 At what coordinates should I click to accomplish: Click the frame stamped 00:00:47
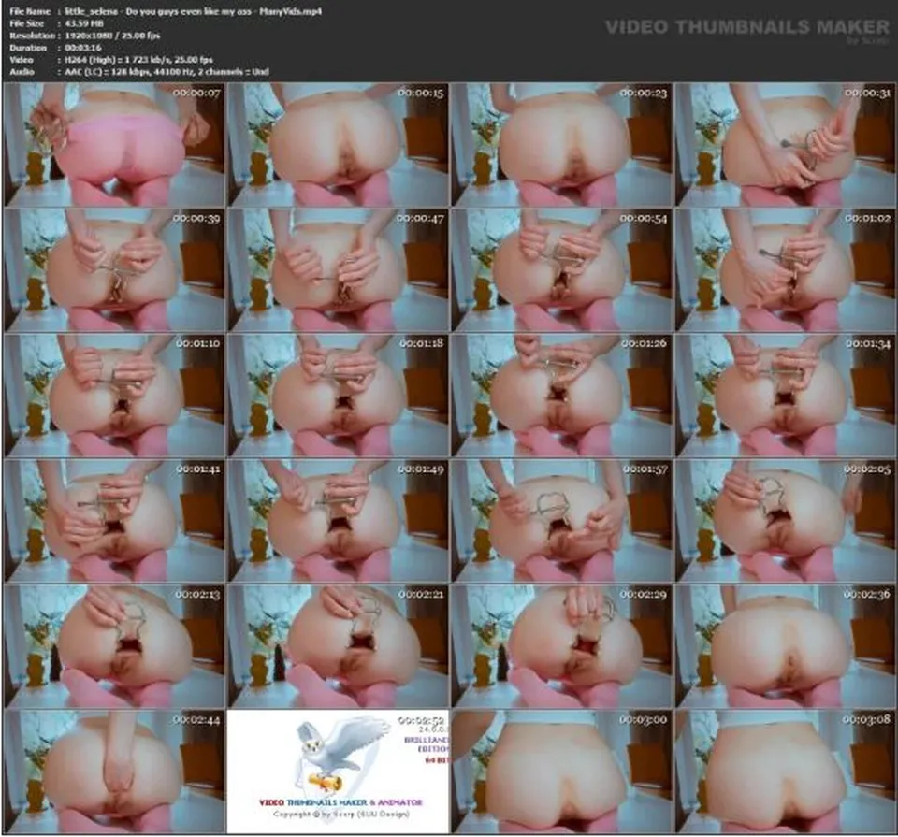(x=338, y=269)
